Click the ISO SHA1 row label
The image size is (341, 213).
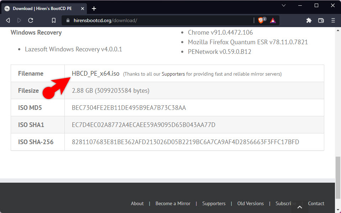pos(31,125)
